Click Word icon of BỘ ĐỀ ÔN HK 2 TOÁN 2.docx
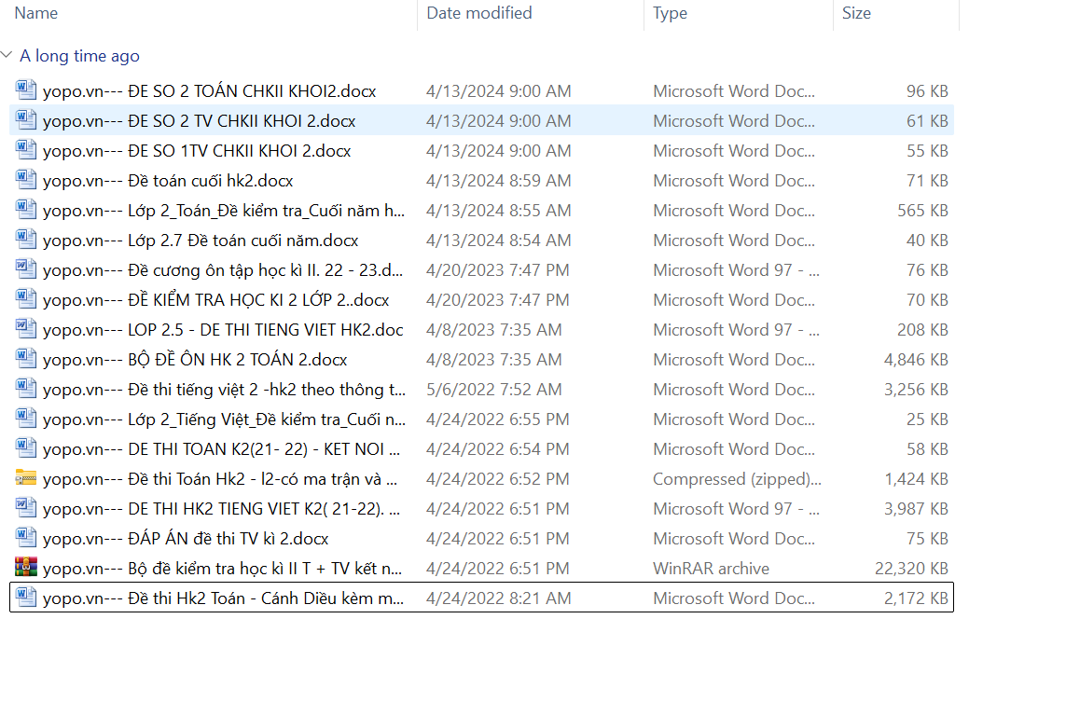Image resolution: width=1066 pixels, height=715 pixels. point(26,360)
